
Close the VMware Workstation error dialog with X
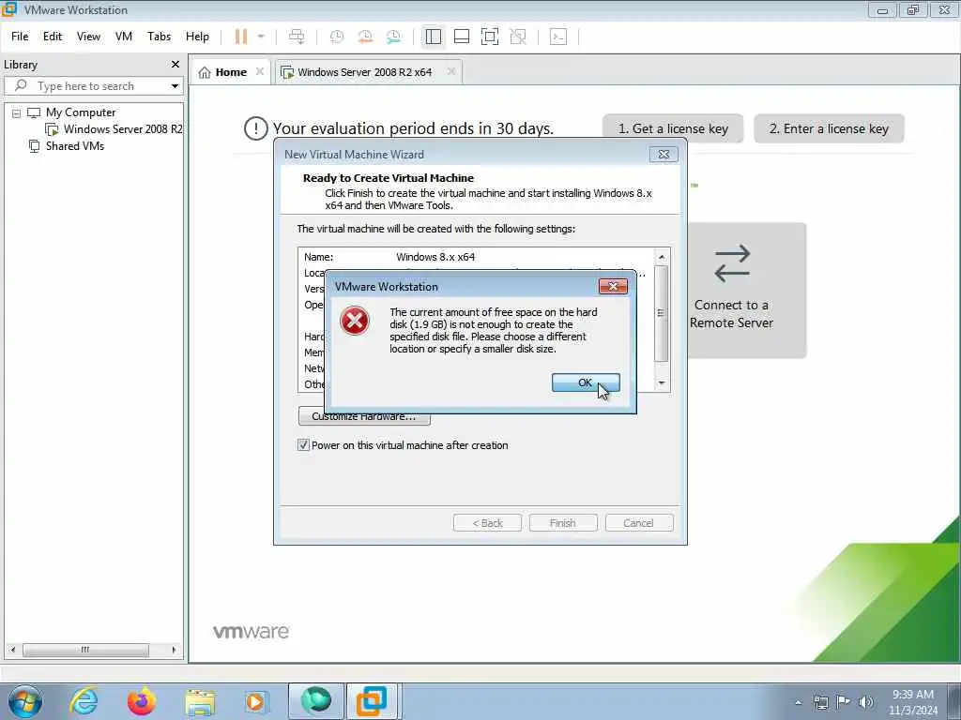coord(612,287)
